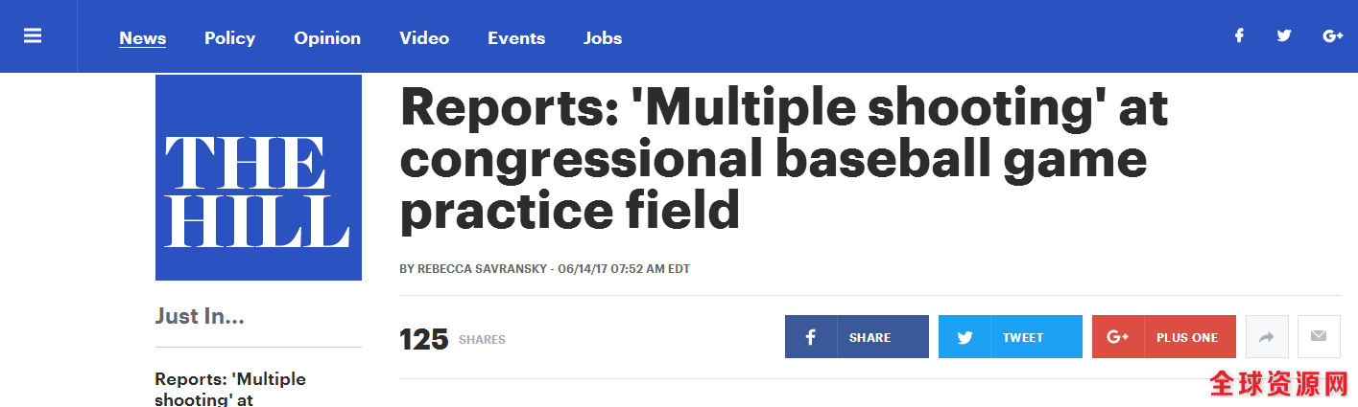1358x407 pixels.
Task: Open the Events menu item
Action: tap(516, 38)
